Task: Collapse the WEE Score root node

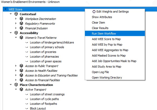Action: click(x=5, y=9)
